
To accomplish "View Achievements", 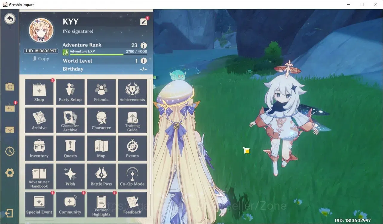I will [x=132, y=92].
